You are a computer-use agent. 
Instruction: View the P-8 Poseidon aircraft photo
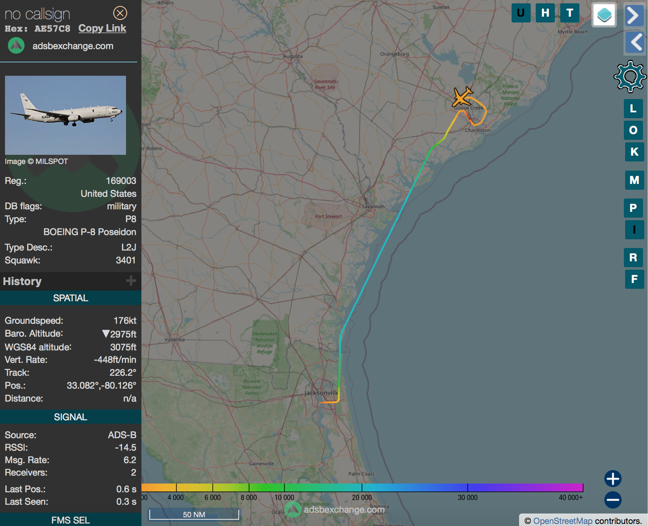(x=65, y=115)
